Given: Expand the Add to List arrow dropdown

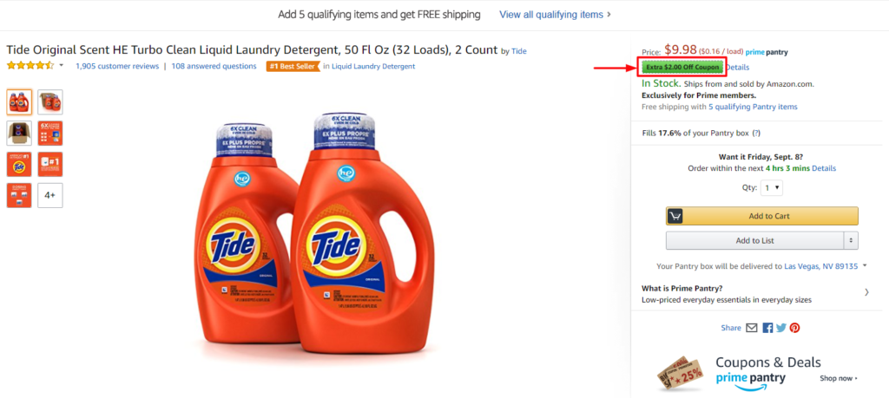Looking at the screenshot, I should point(852,240).
